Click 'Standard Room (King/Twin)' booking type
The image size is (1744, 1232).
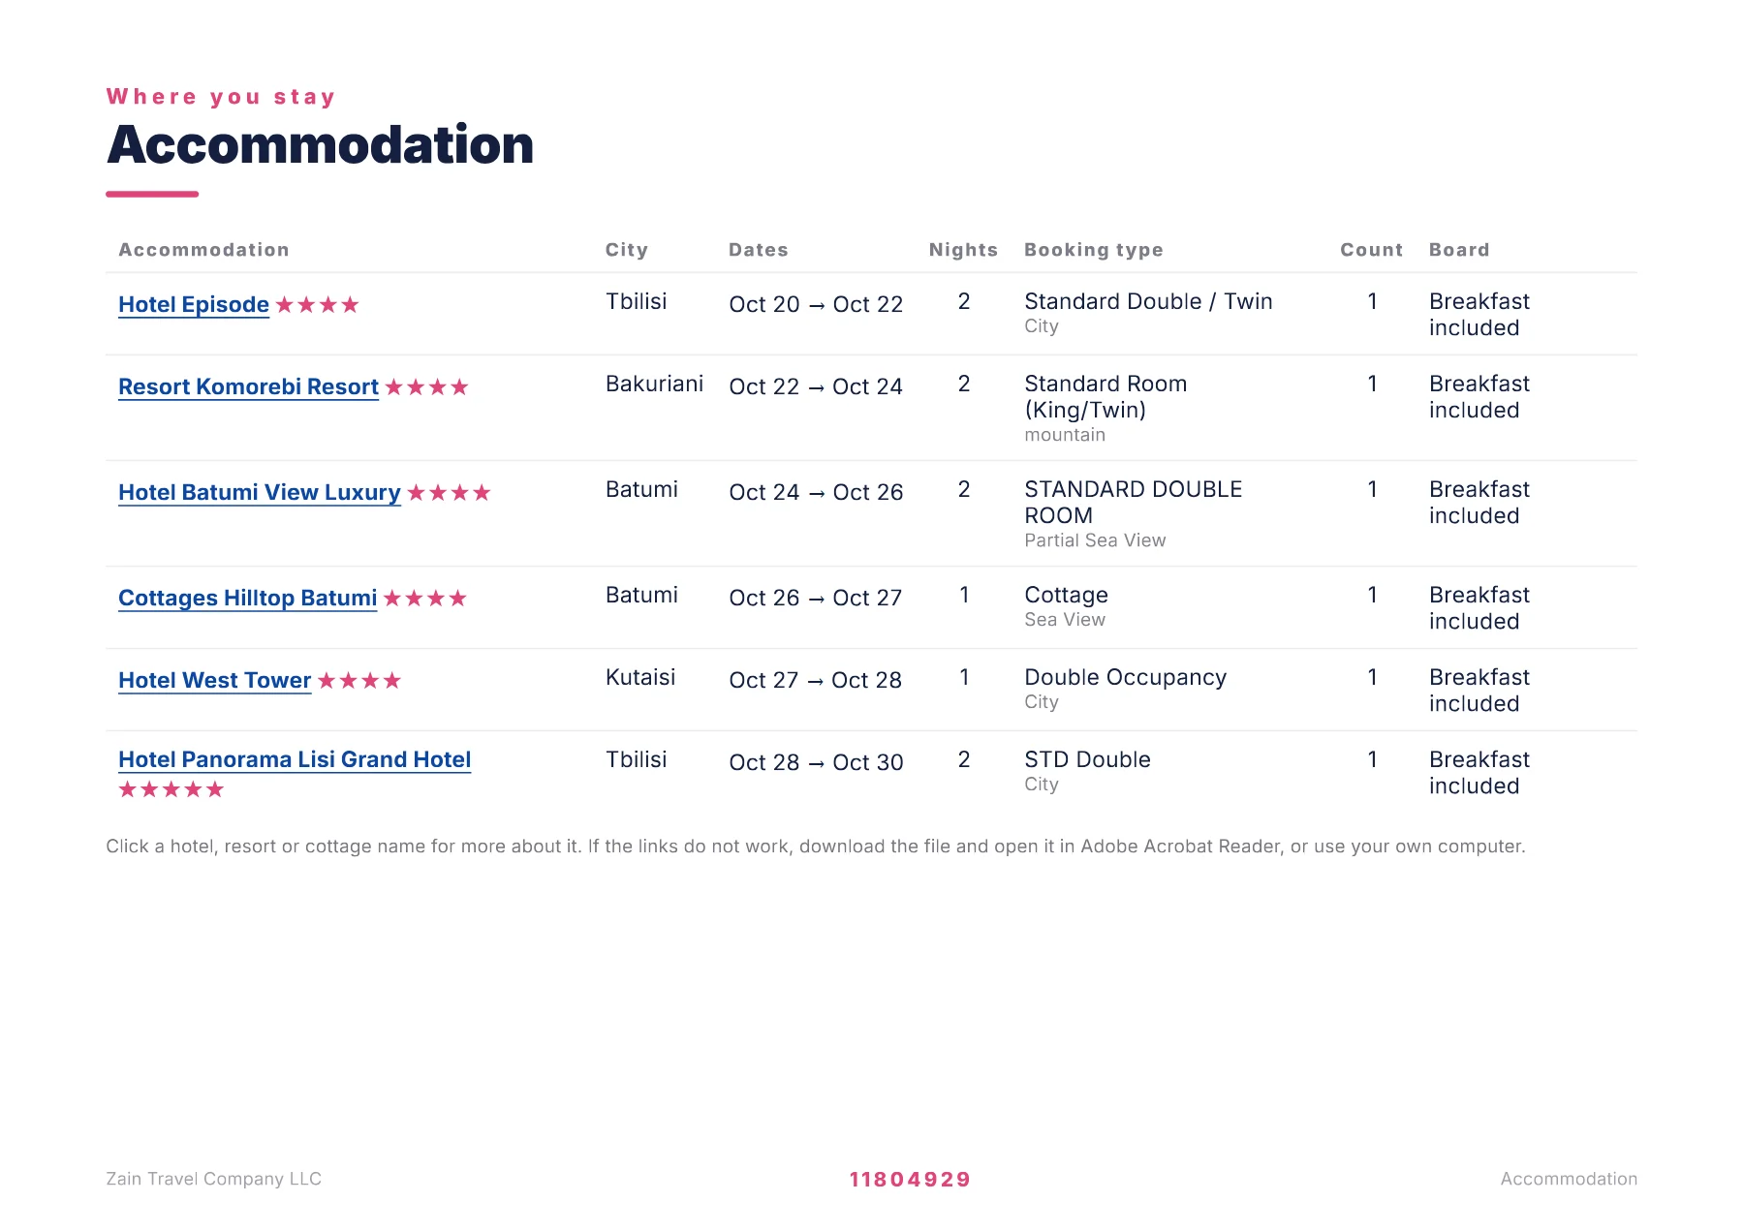tap(1106, 397)
